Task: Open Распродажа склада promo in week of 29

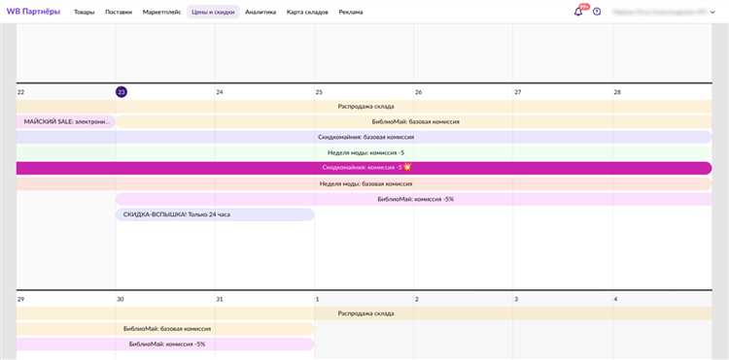Action: pos(364,313)
